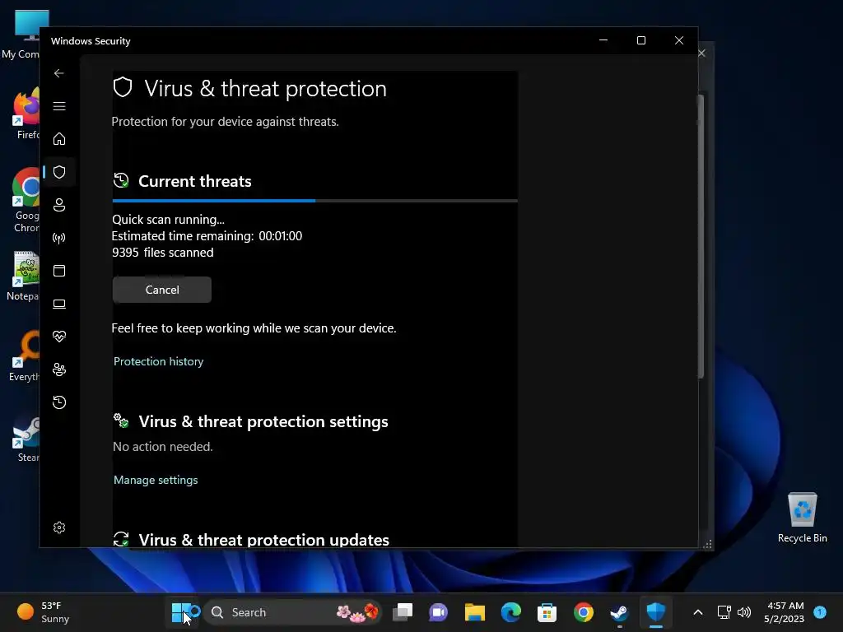Image resolution: width=843 pixels, height=632 pixels.
Task: Open the Protection history link
Action: (159, 361)
